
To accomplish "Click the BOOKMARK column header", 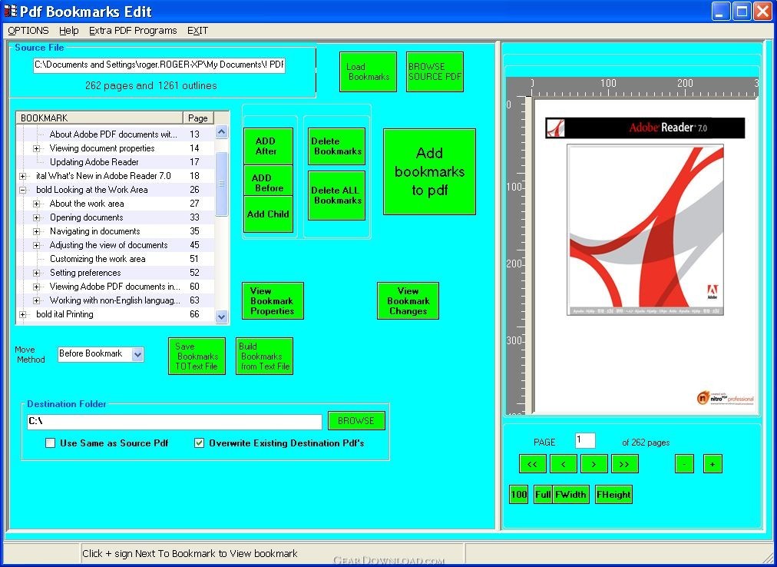I will [x=100, y=118].
